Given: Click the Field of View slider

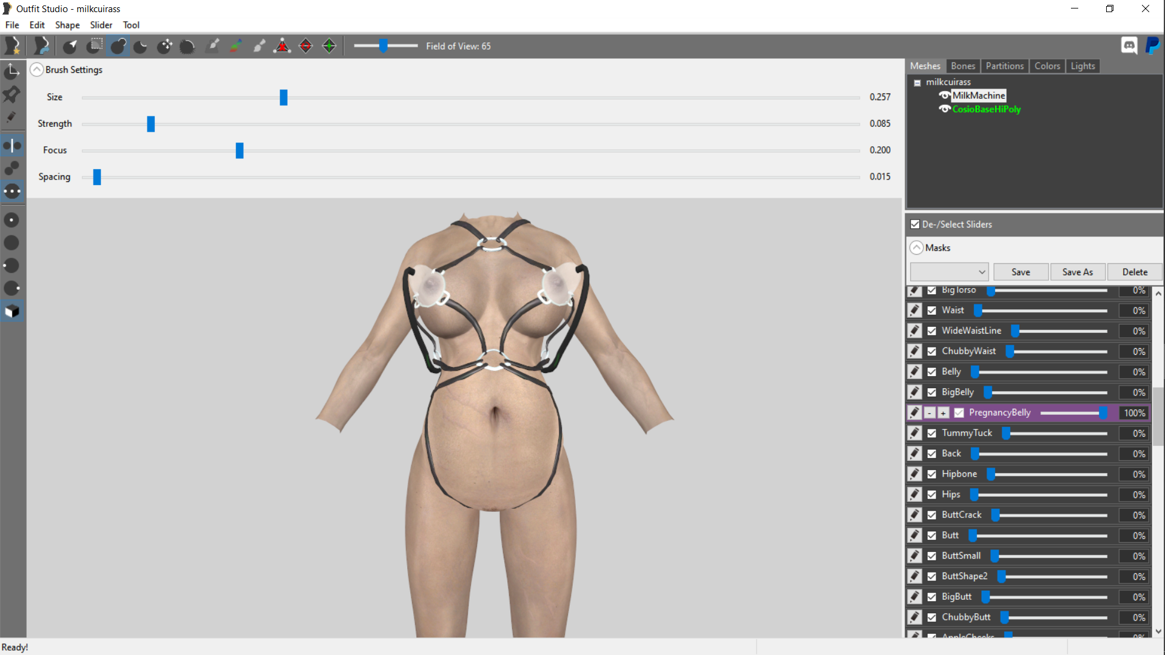Looking at the screenshot, I should point(386,46).
